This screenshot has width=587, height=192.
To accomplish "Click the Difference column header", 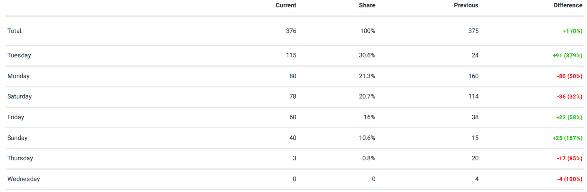I will tap(568, 5).
